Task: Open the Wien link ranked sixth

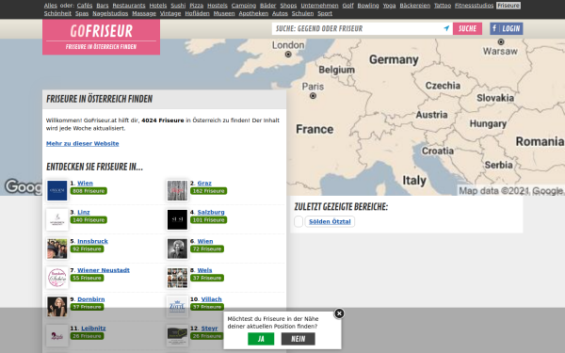Action: point(205,241)
